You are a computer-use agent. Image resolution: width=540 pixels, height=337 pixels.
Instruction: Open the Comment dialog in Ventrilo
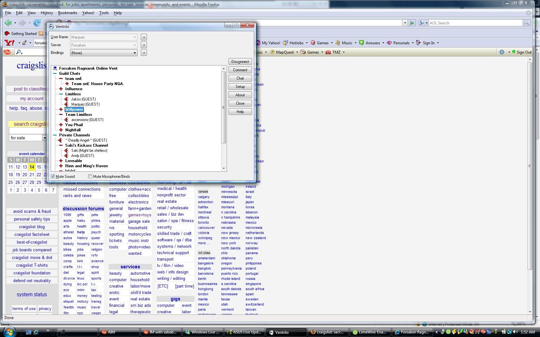(240, 70)
